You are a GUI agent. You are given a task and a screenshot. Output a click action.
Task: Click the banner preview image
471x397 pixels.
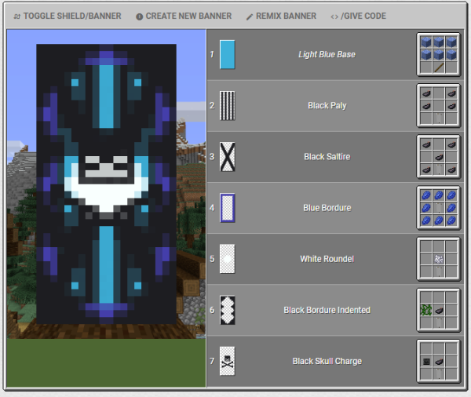click(x=105, y=184)
